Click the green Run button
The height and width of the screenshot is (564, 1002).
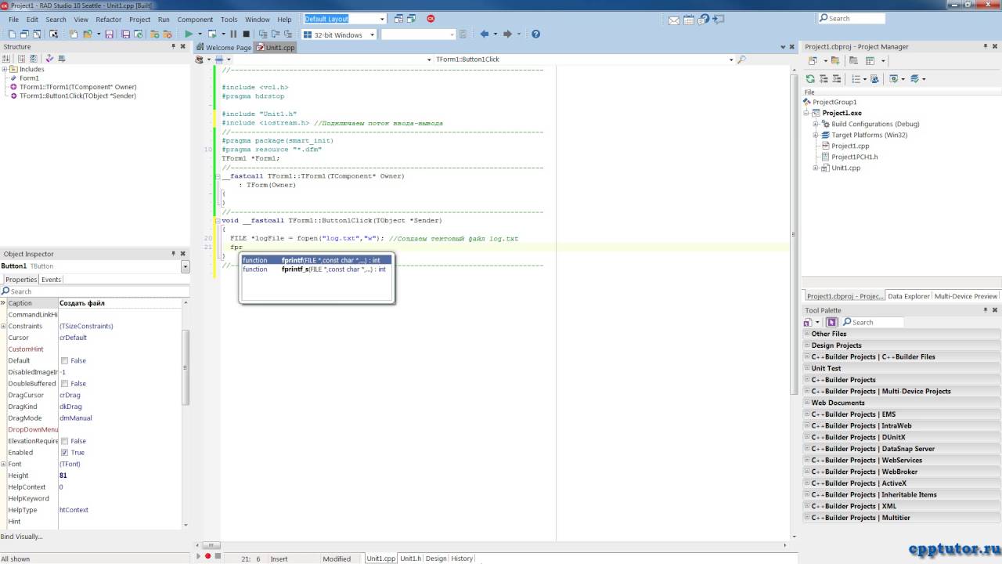coord(189,34)
